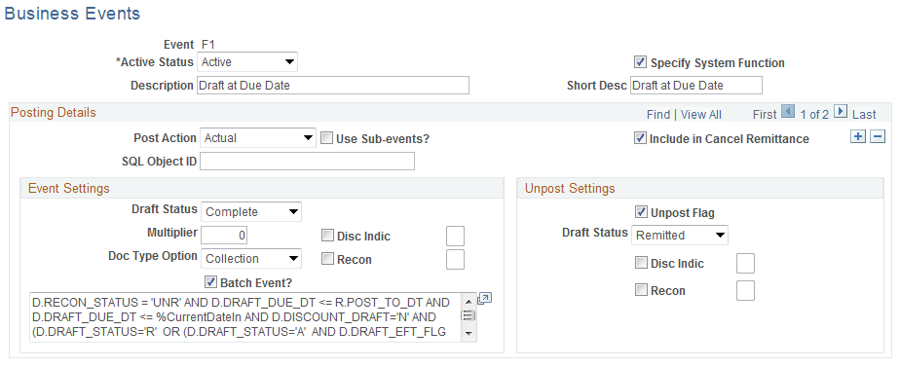Open SQL text area in popup window
900x367 pixels.
485,299
